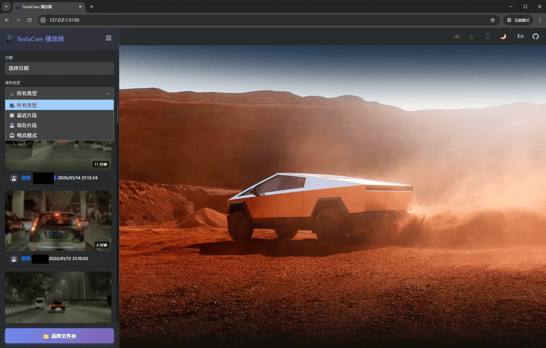The height and width of the screenshot is (348, 546).
Task: Click the dimmed folder icon in header
Action: 472,37
